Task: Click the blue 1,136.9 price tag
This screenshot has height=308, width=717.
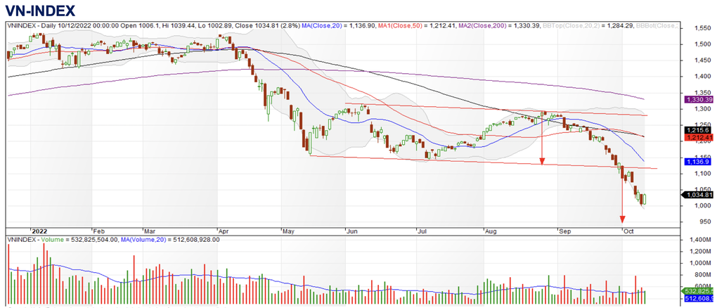Action: [697, 162]
